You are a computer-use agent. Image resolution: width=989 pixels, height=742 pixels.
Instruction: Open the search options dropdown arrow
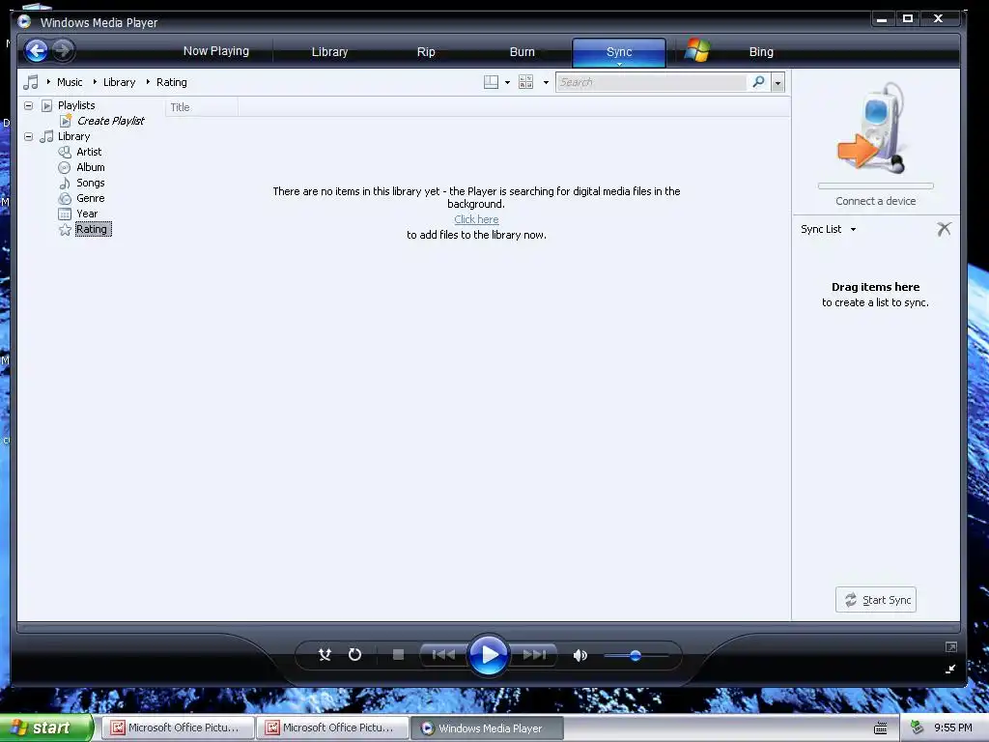click(777, 83)
